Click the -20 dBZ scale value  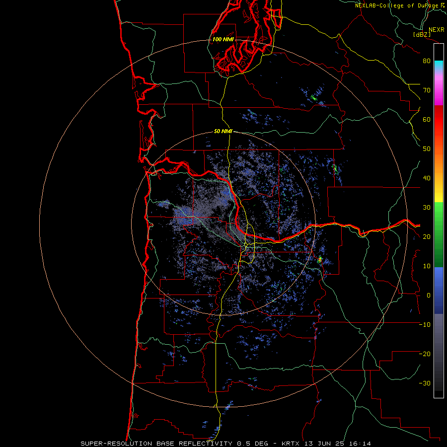(425, 354)
